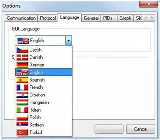Choose Croatian from the list
The image size is (160, 140).
coord(44,95)
